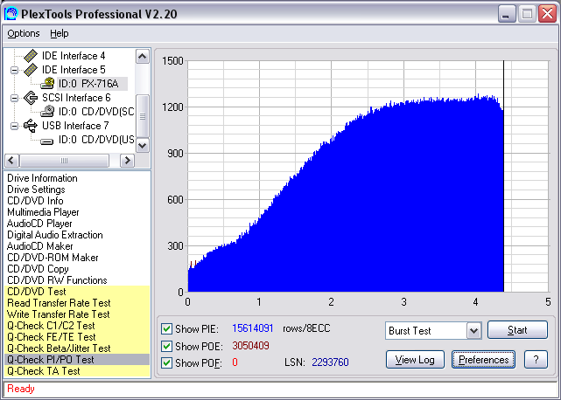Minimize the PlexTools window
561x400 pixels.
point(507,14)
